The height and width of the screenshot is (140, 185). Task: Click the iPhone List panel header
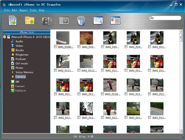27,32
